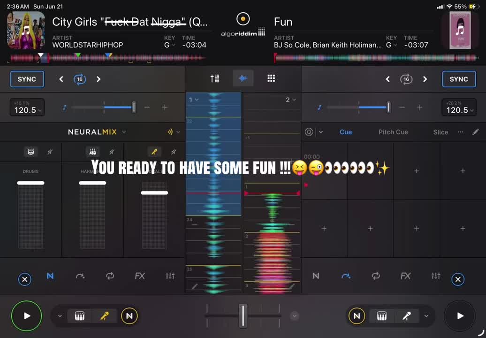
Task: Switch to Slice mode
Action: (x=440, y=132)
